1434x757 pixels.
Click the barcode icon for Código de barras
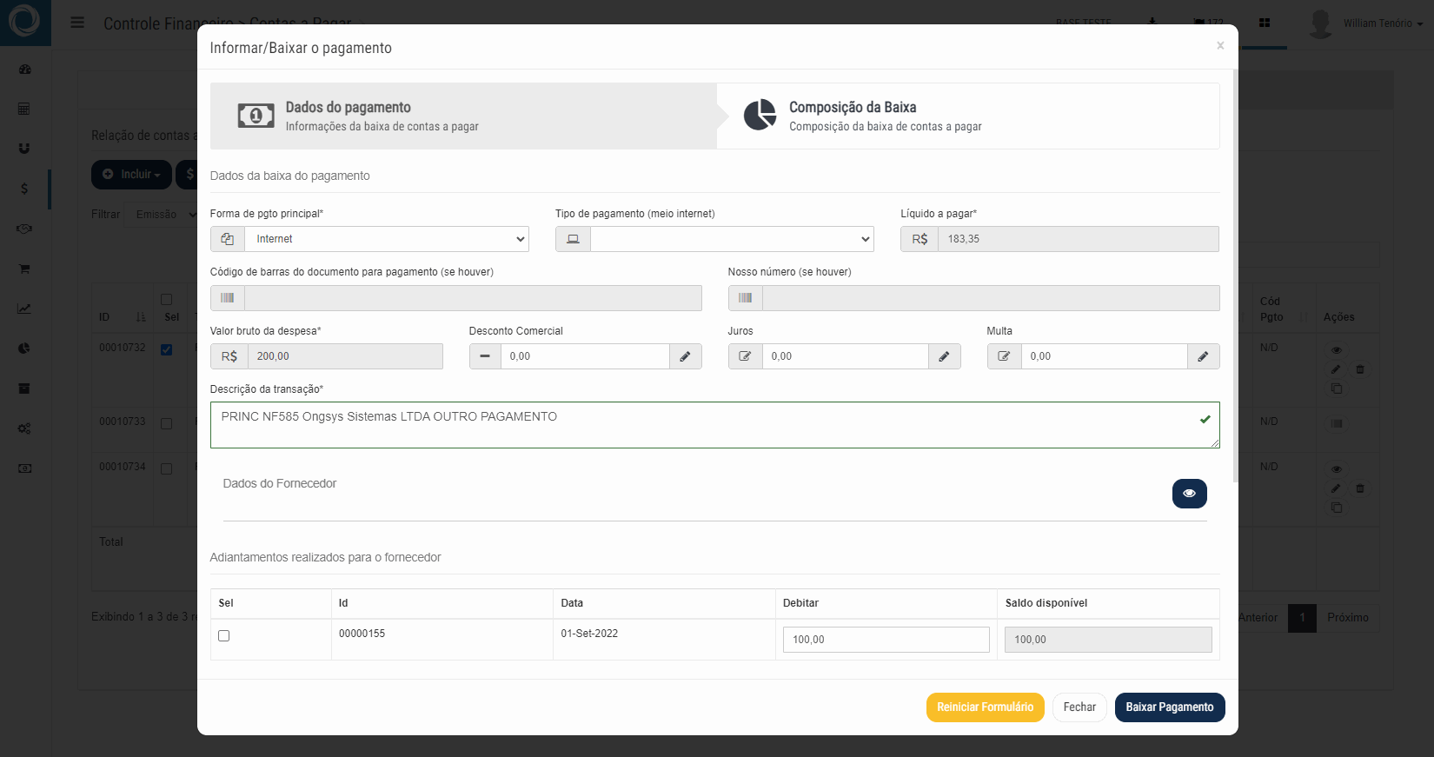227,298
